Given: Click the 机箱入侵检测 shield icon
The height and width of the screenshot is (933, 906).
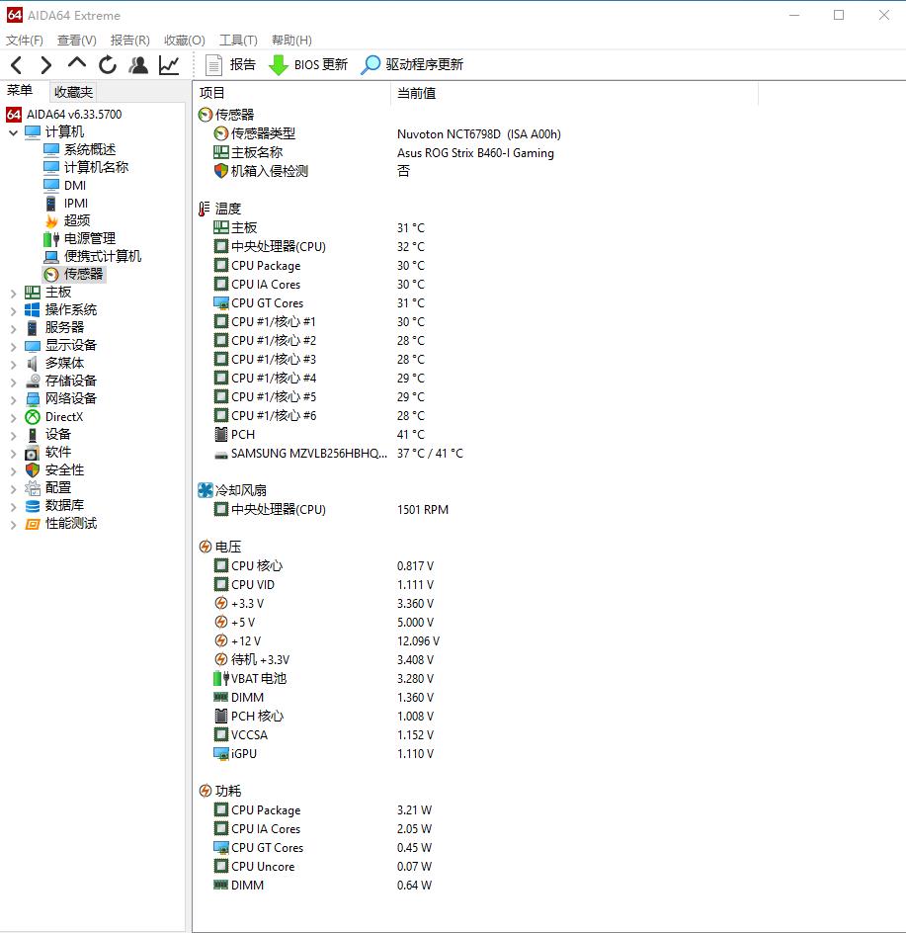Looking at the screenshot, I should 220,171.
